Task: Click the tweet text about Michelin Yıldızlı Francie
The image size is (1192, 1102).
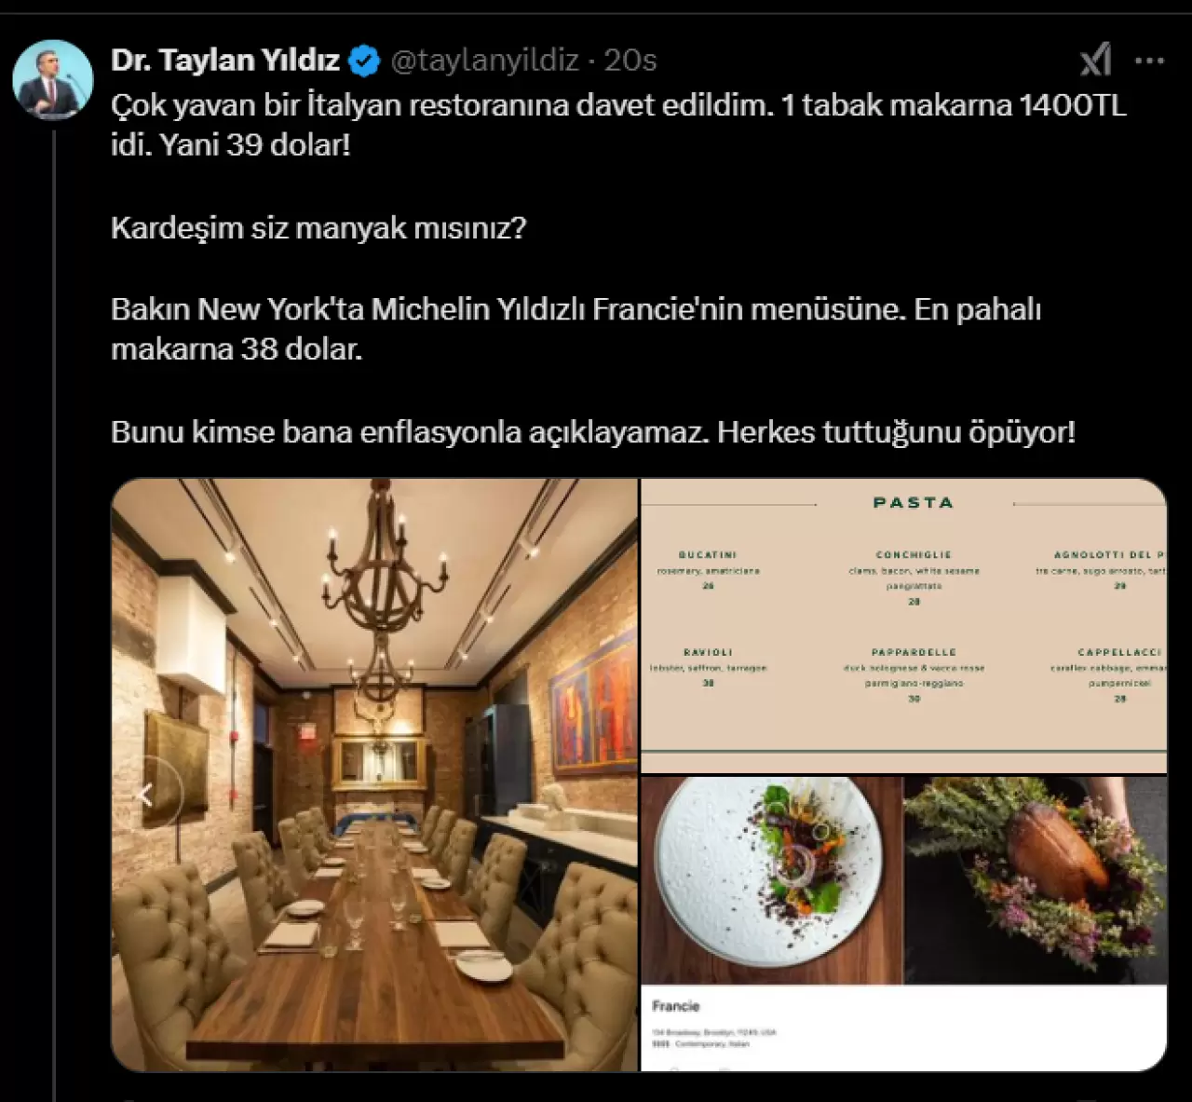Action: pos(576,329)
